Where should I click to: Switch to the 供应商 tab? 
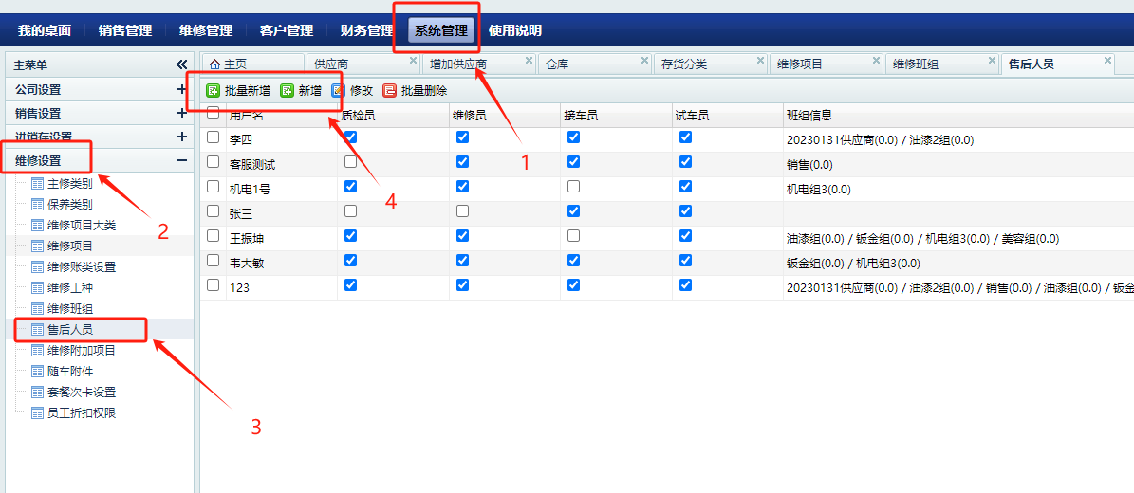[332, 64]
